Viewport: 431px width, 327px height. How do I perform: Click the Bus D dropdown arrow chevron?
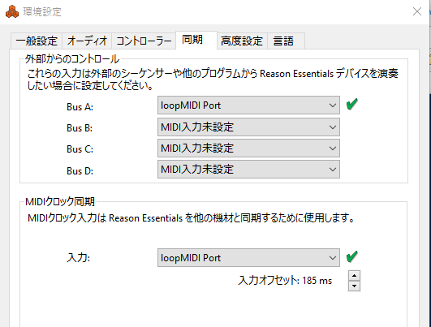333,170
